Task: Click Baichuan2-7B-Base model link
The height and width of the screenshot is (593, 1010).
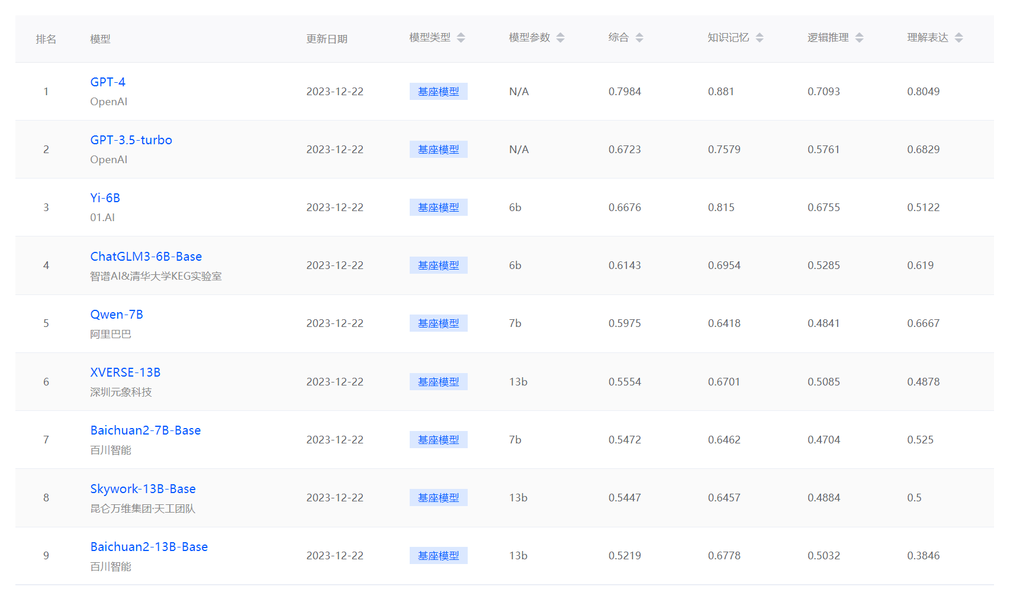Action: [x=145, y=430]
